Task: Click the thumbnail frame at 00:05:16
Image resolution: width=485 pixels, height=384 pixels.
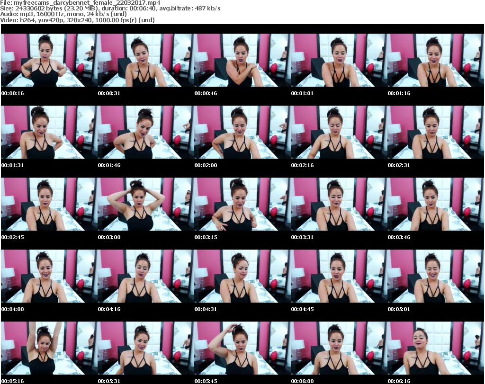Action: [49, 348]
